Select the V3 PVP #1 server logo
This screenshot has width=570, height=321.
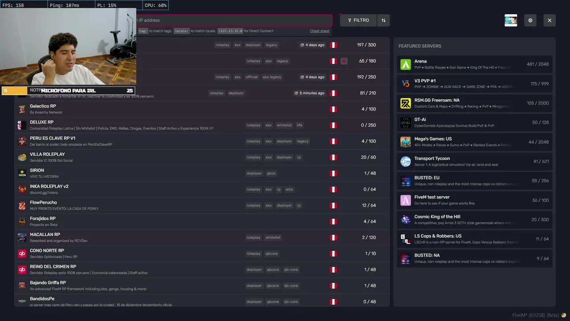click(406, 84)
